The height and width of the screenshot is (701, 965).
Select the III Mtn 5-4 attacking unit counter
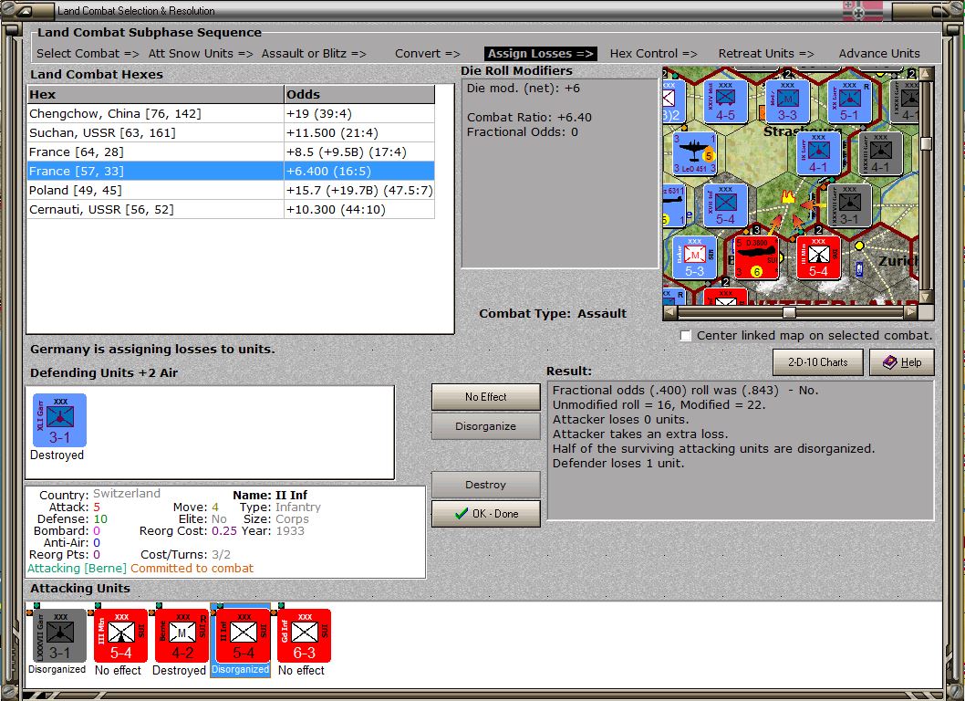tap(120, 635)
